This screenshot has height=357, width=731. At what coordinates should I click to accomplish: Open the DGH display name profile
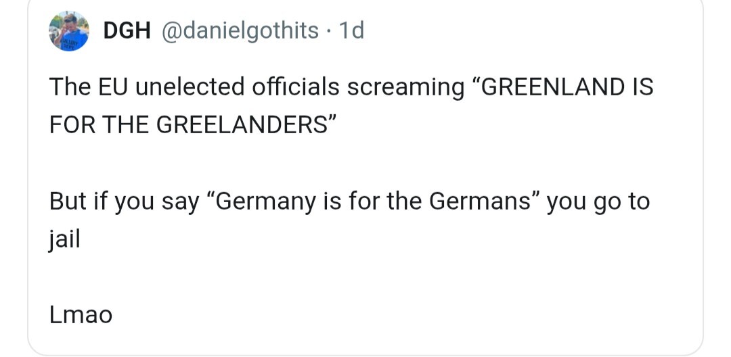[x=126, y=30]
